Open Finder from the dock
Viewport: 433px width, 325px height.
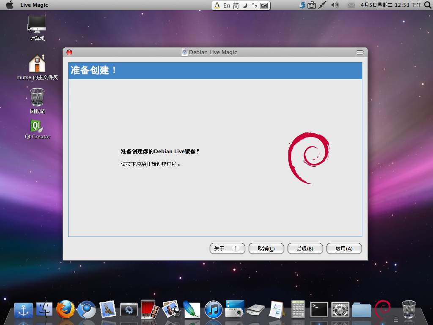(44, 309)
